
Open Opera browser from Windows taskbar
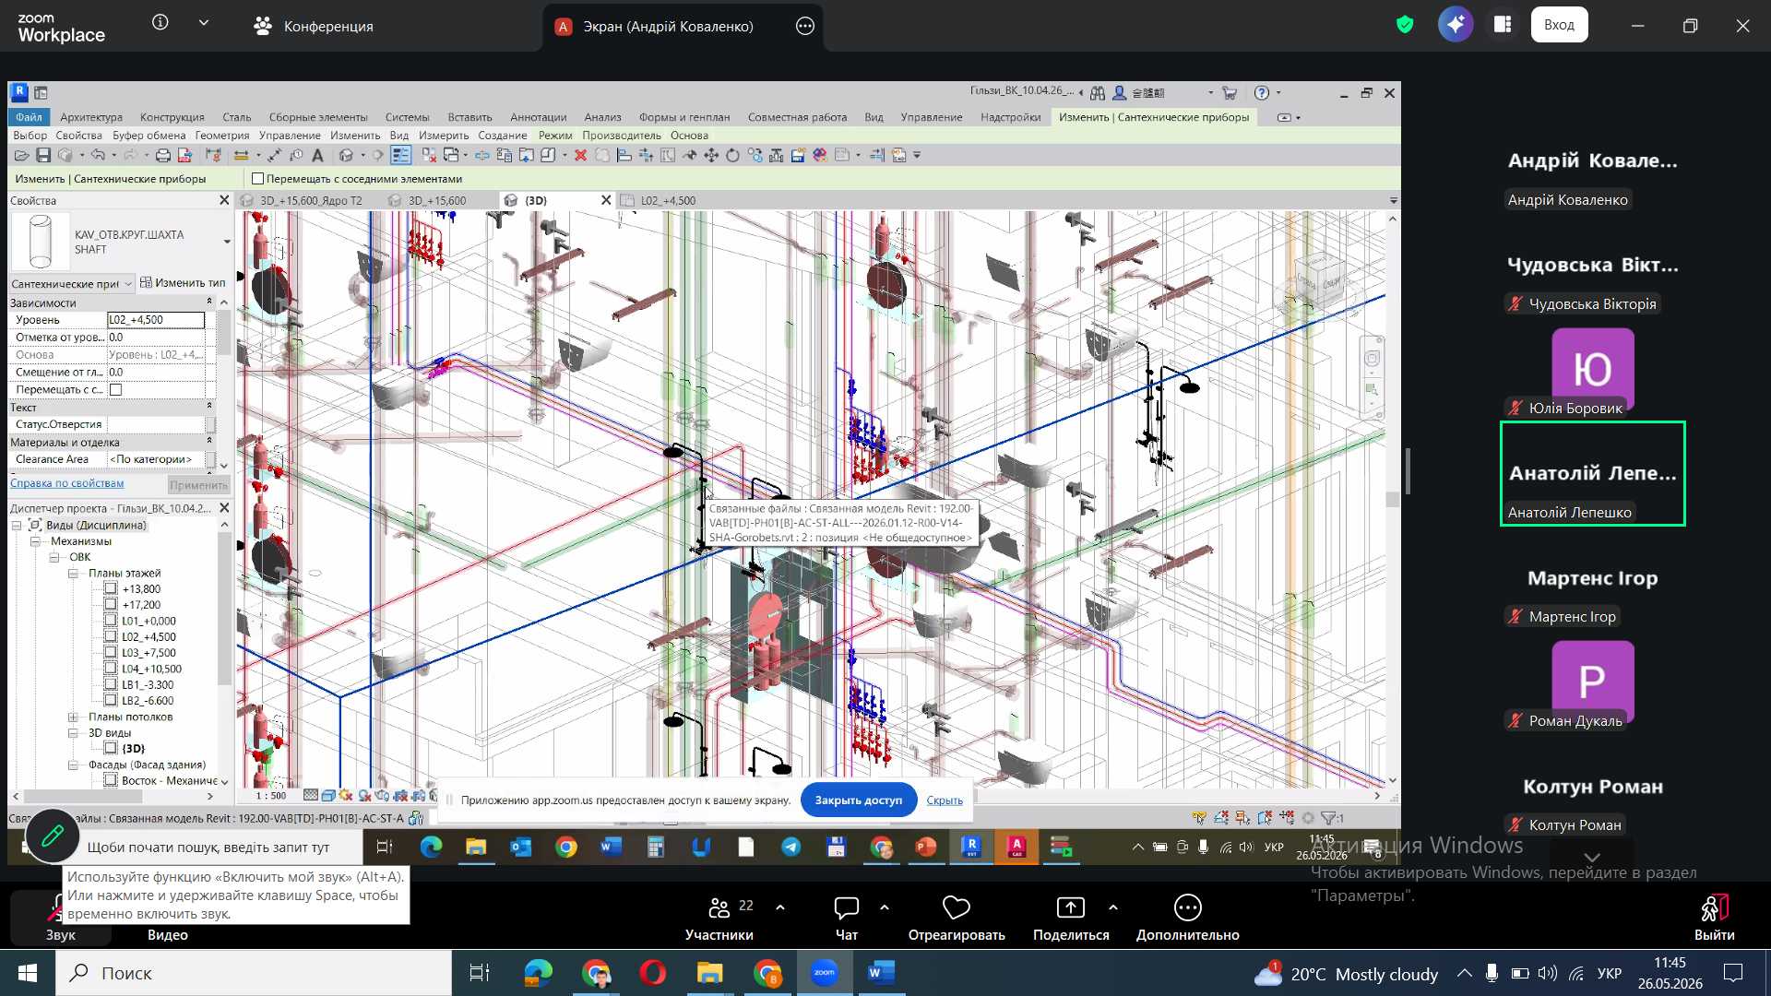(x=652, y=973)
